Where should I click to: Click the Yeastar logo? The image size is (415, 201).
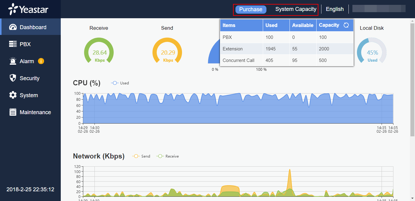[x=28, y=9]
